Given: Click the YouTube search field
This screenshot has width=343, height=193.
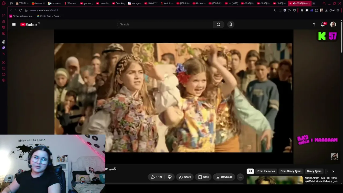Looking at the screenshot, I should 165,24.
